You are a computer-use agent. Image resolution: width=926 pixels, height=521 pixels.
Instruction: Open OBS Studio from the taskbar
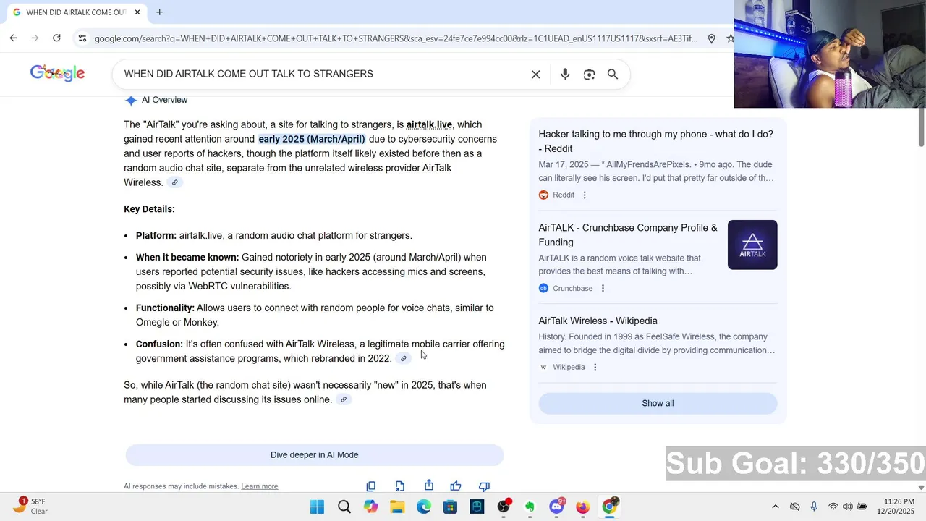[504, 507]
